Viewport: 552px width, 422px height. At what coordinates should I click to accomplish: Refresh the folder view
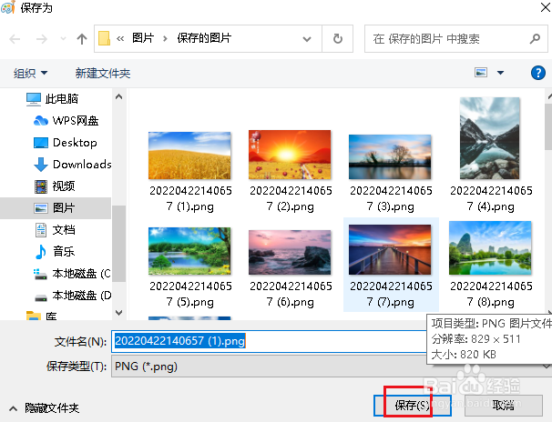pos(338,38)
